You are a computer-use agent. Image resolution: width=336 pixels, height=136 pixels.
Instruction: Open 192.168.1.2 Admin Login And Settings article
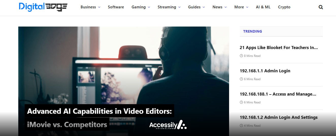(279, 117)
